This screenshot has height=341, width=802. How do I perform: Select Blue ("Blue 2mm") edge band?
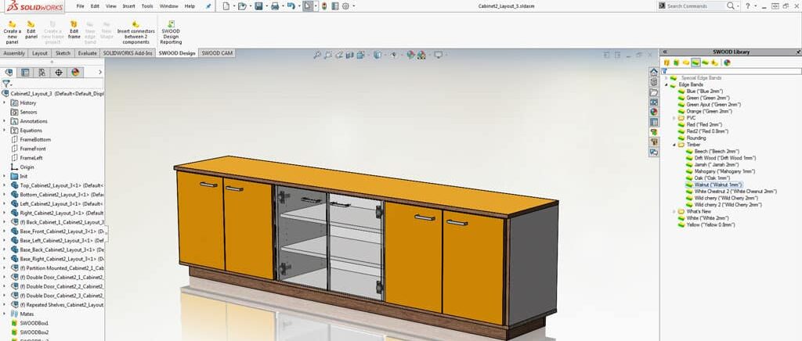click(x=704, y=92)
